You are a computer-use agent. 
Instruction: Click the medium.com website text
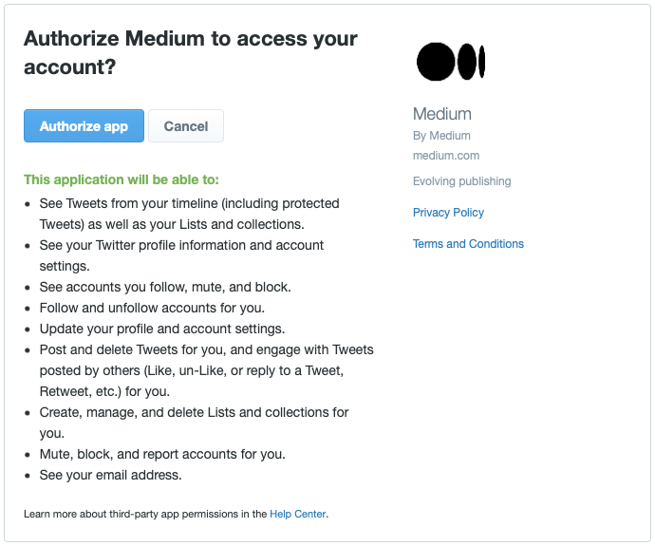446,156
